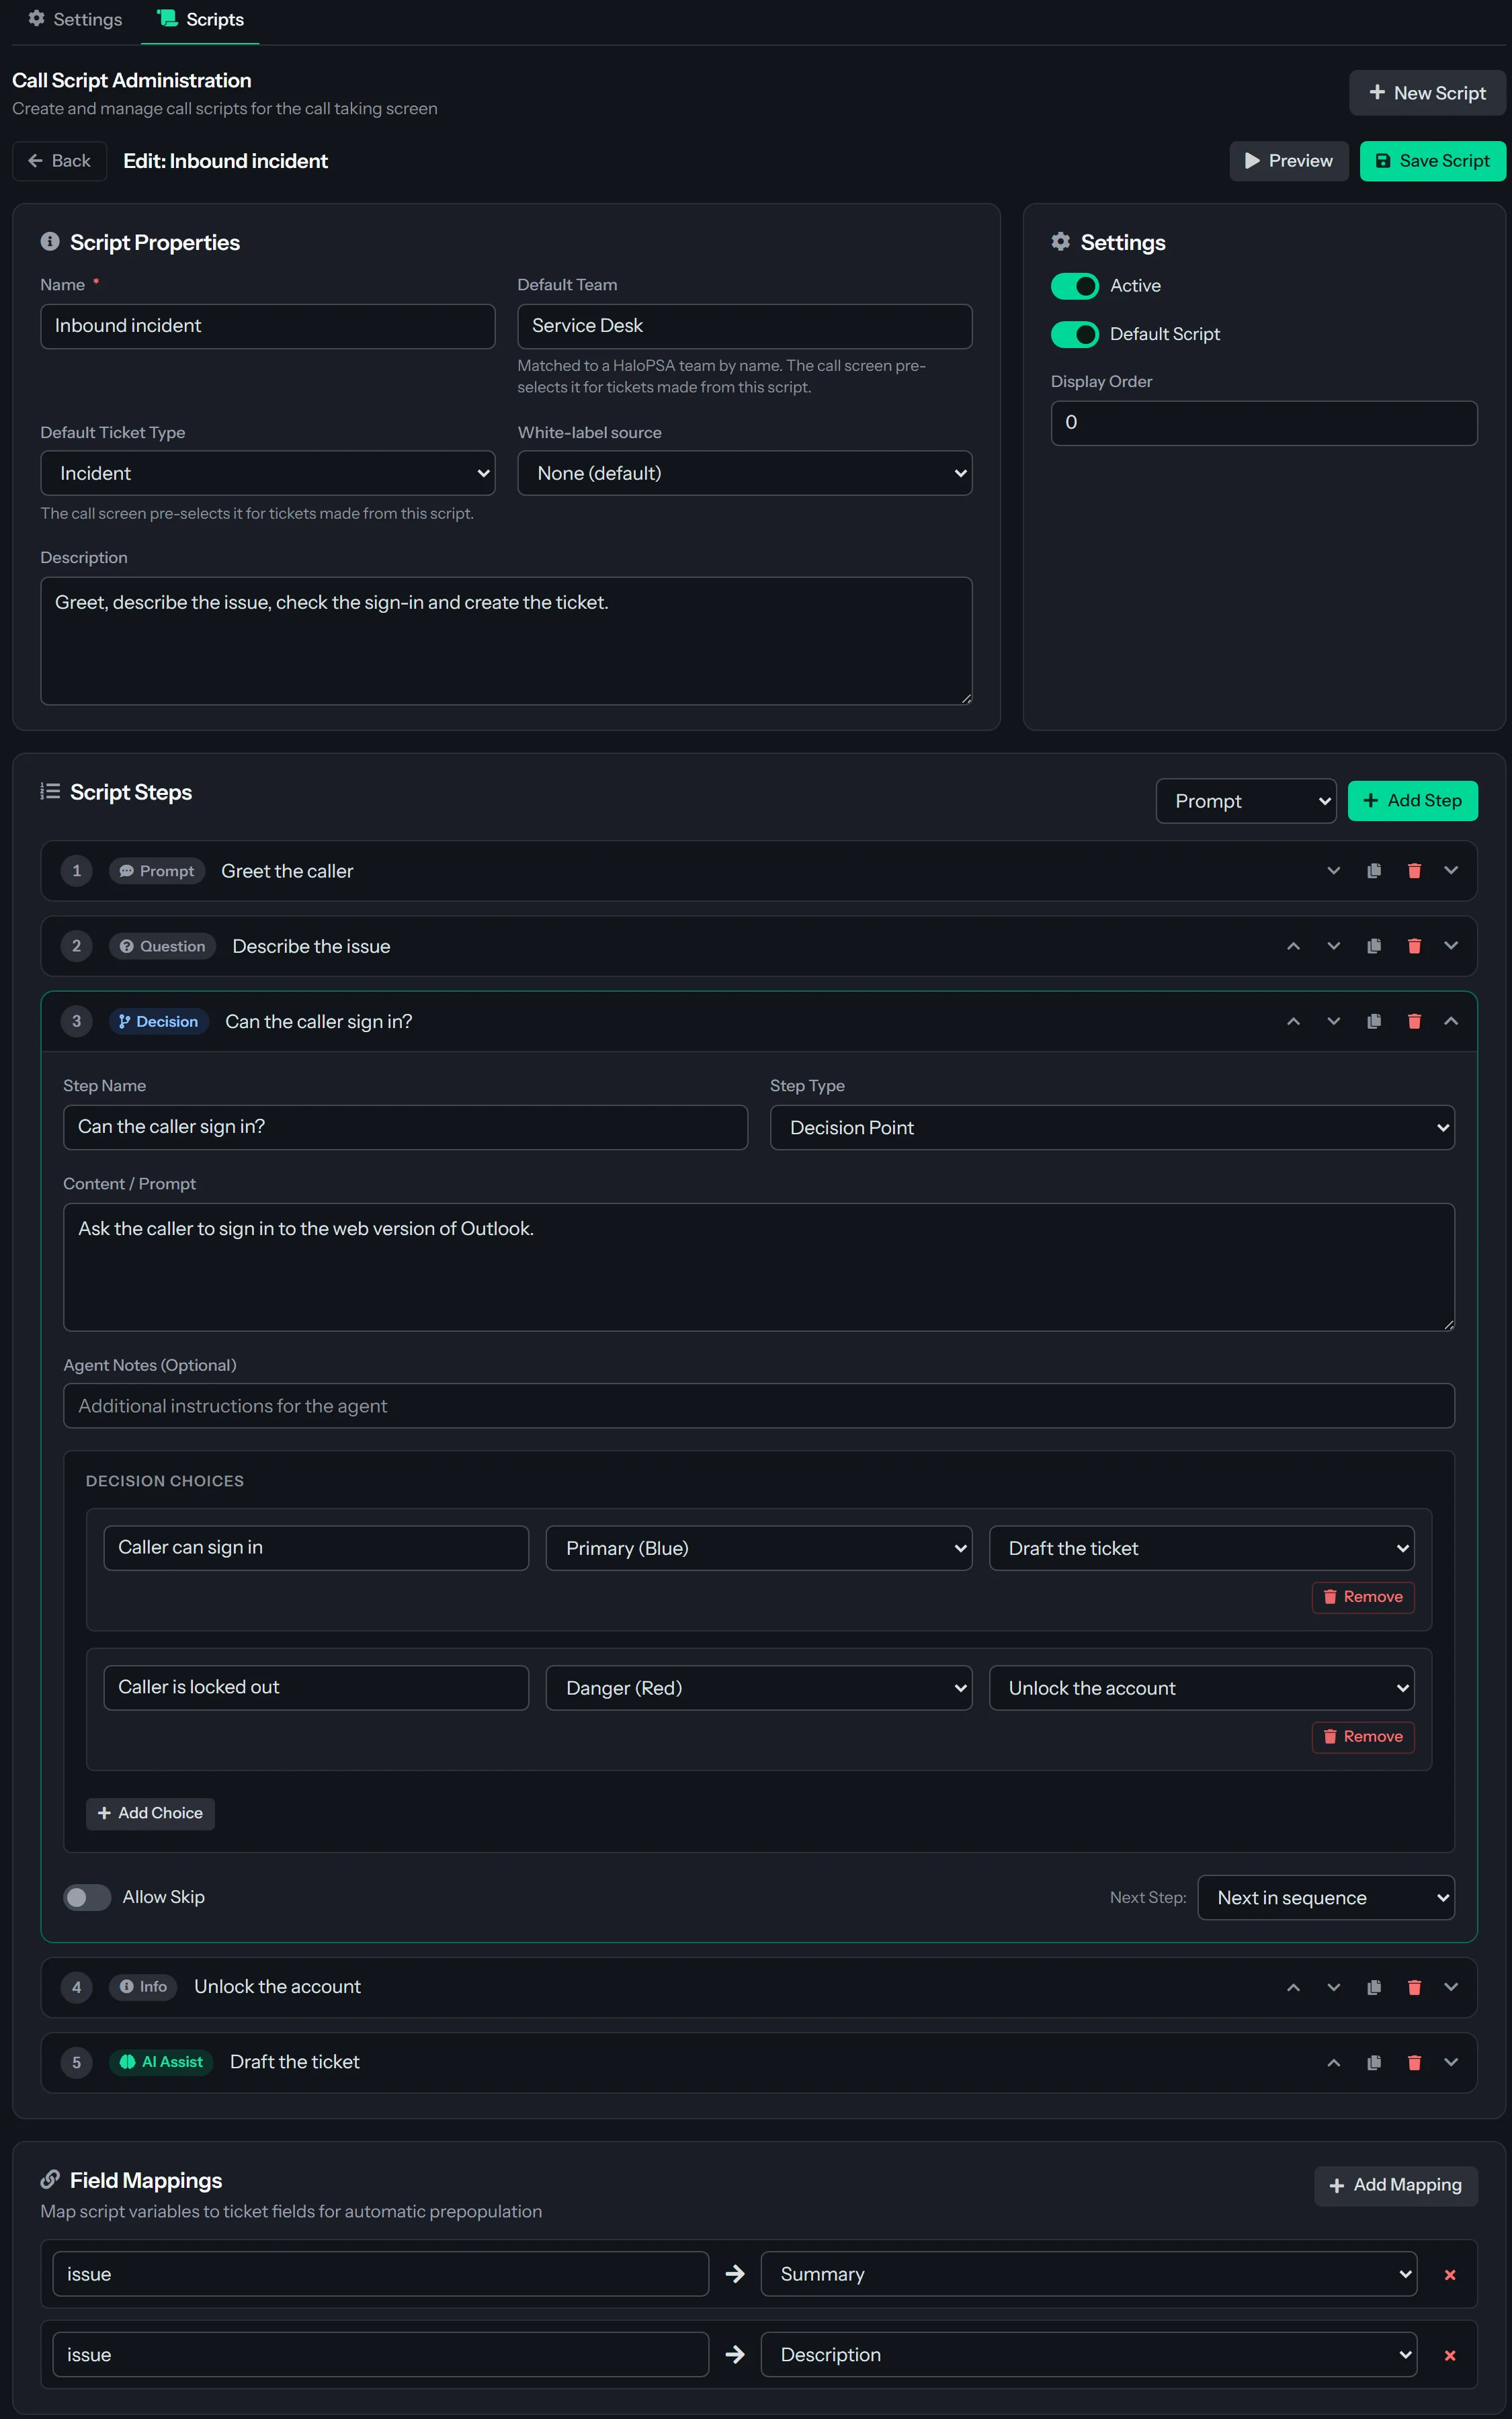
Task: Delete the Draft the ticket step
Action: click(1414, 2062)
